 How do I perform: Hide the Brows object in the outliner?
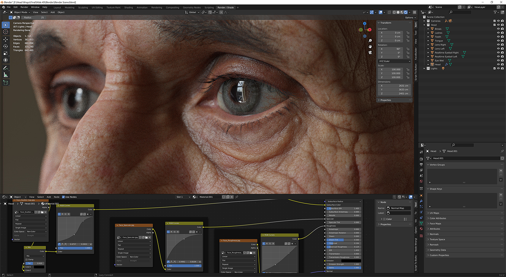click(498, 29)
